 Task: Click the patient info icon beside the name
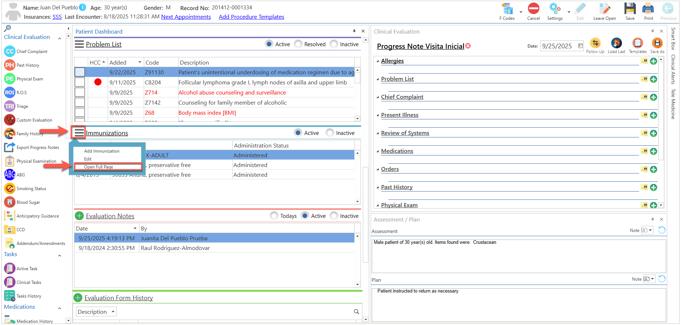pyautogui.click(x=83, y=7)
